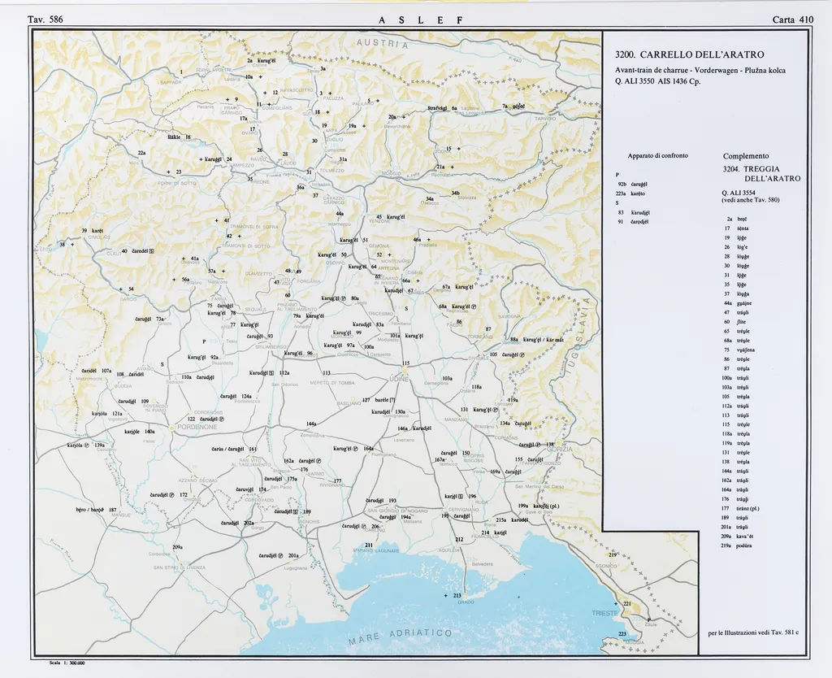Select the TRIESTE city label

(604, 612)
